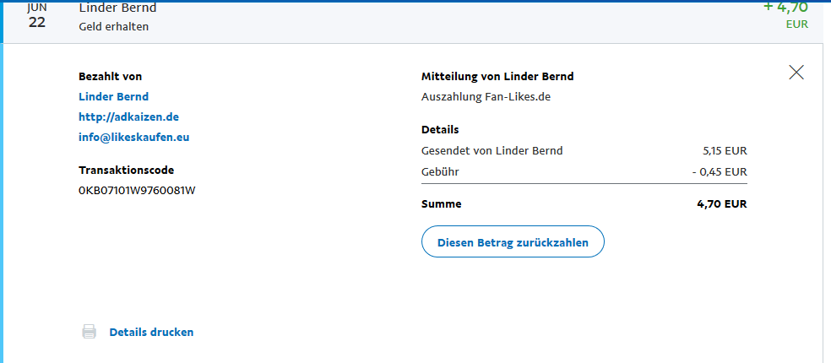This screenshot has height=363, width=831.
Task: Click the printer icon
Action: point(89,332)
